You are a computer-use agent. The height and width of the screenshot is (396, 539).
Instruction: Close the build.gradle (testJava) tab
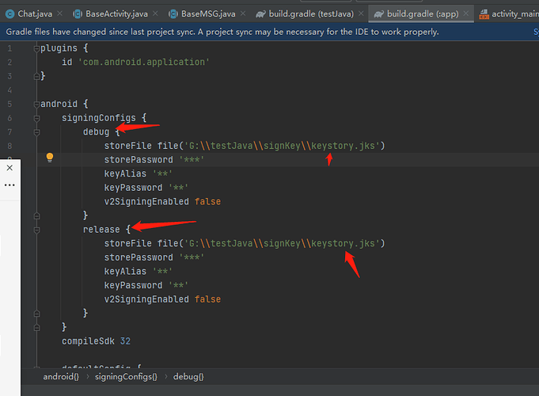(x=361, y=13)
